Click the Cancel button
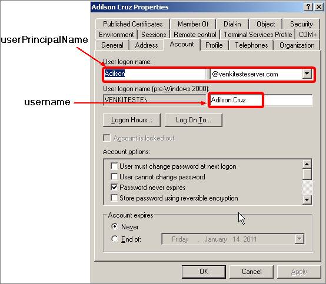 coord(252,272)
